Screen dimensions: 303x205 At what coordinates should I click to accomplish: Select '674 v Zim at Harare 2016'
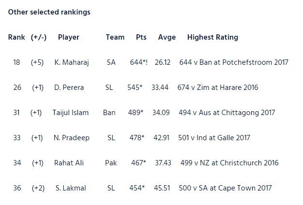(x=218, y=88)
